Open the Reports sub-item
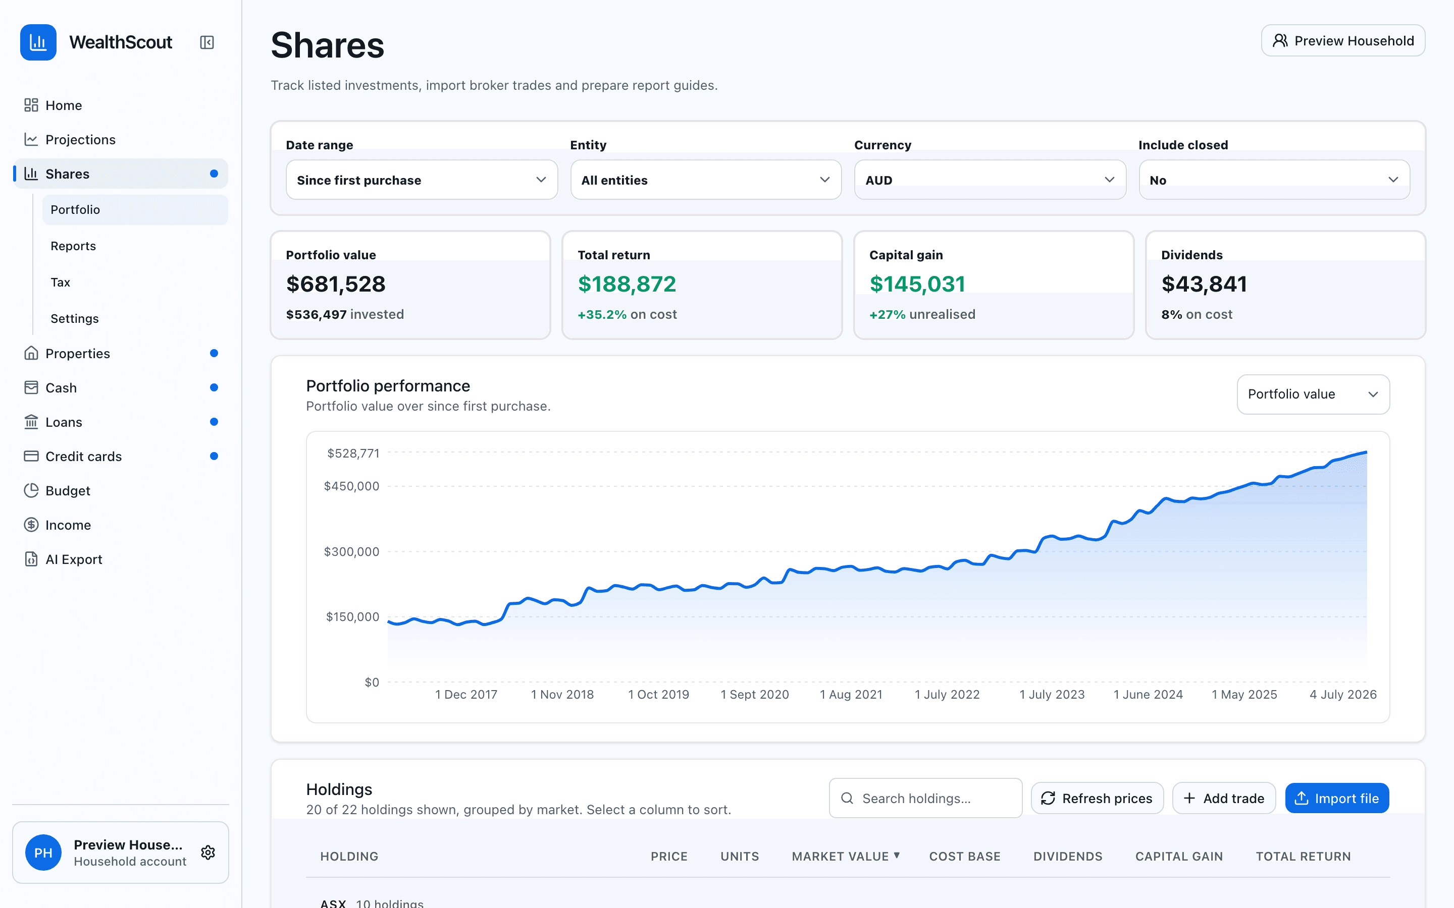This screenshot has width=1454, height=908. pos(135,246)
